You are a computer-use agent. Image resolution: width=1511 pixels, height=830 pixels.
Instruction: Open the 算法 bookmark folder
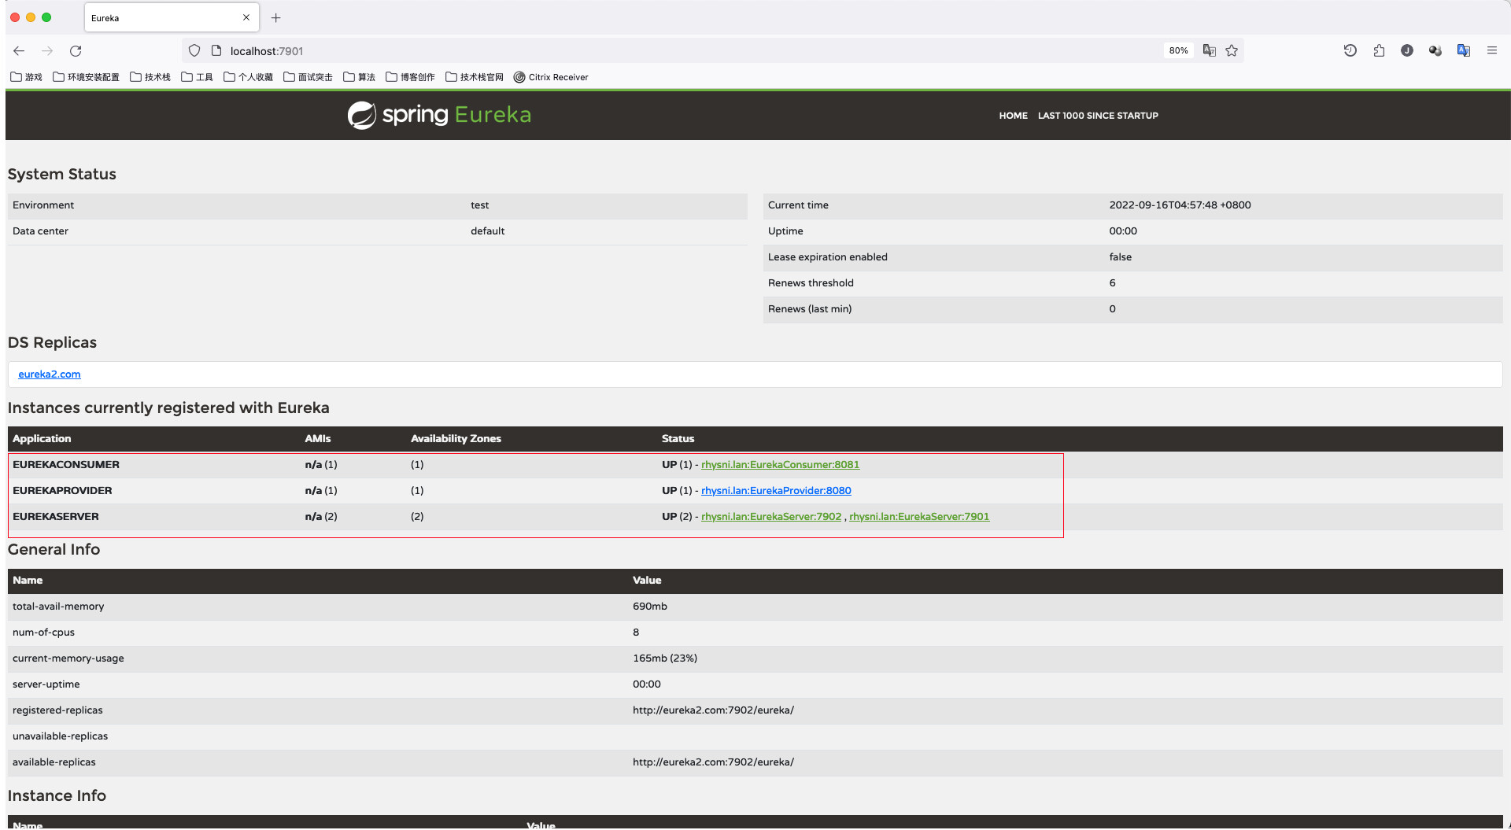click(x=360, y=77)
